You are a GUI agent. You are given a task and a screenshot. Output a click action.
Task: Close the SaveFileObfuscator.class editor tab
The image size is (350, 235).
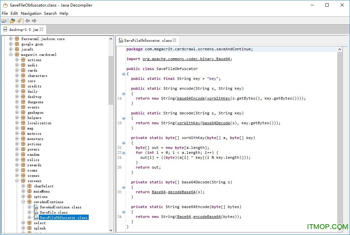click(x=175, y=40)
